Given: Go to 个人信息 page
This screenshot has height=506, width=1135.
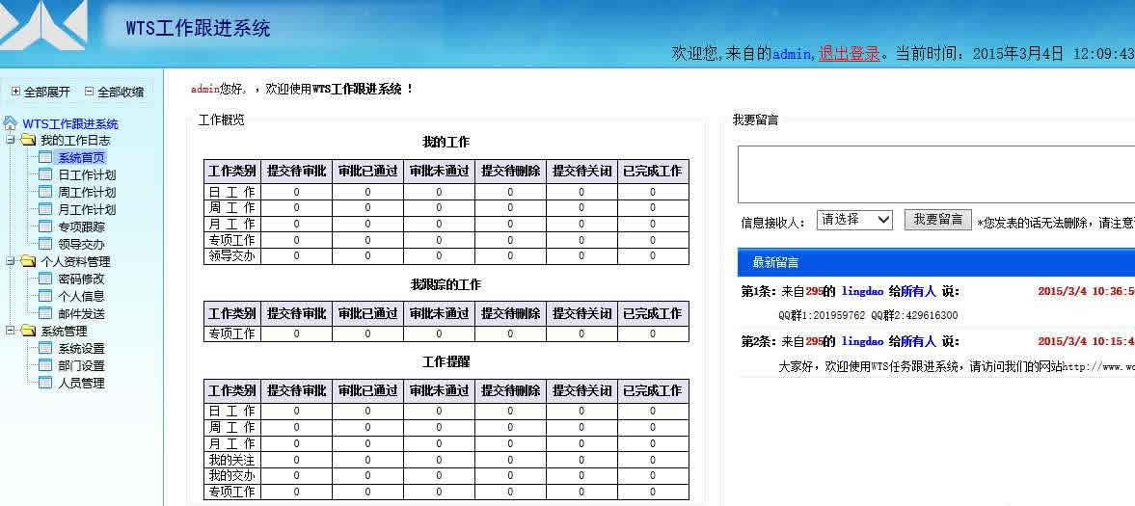Looking at the screenshot, I should click(x=82, y=296).
